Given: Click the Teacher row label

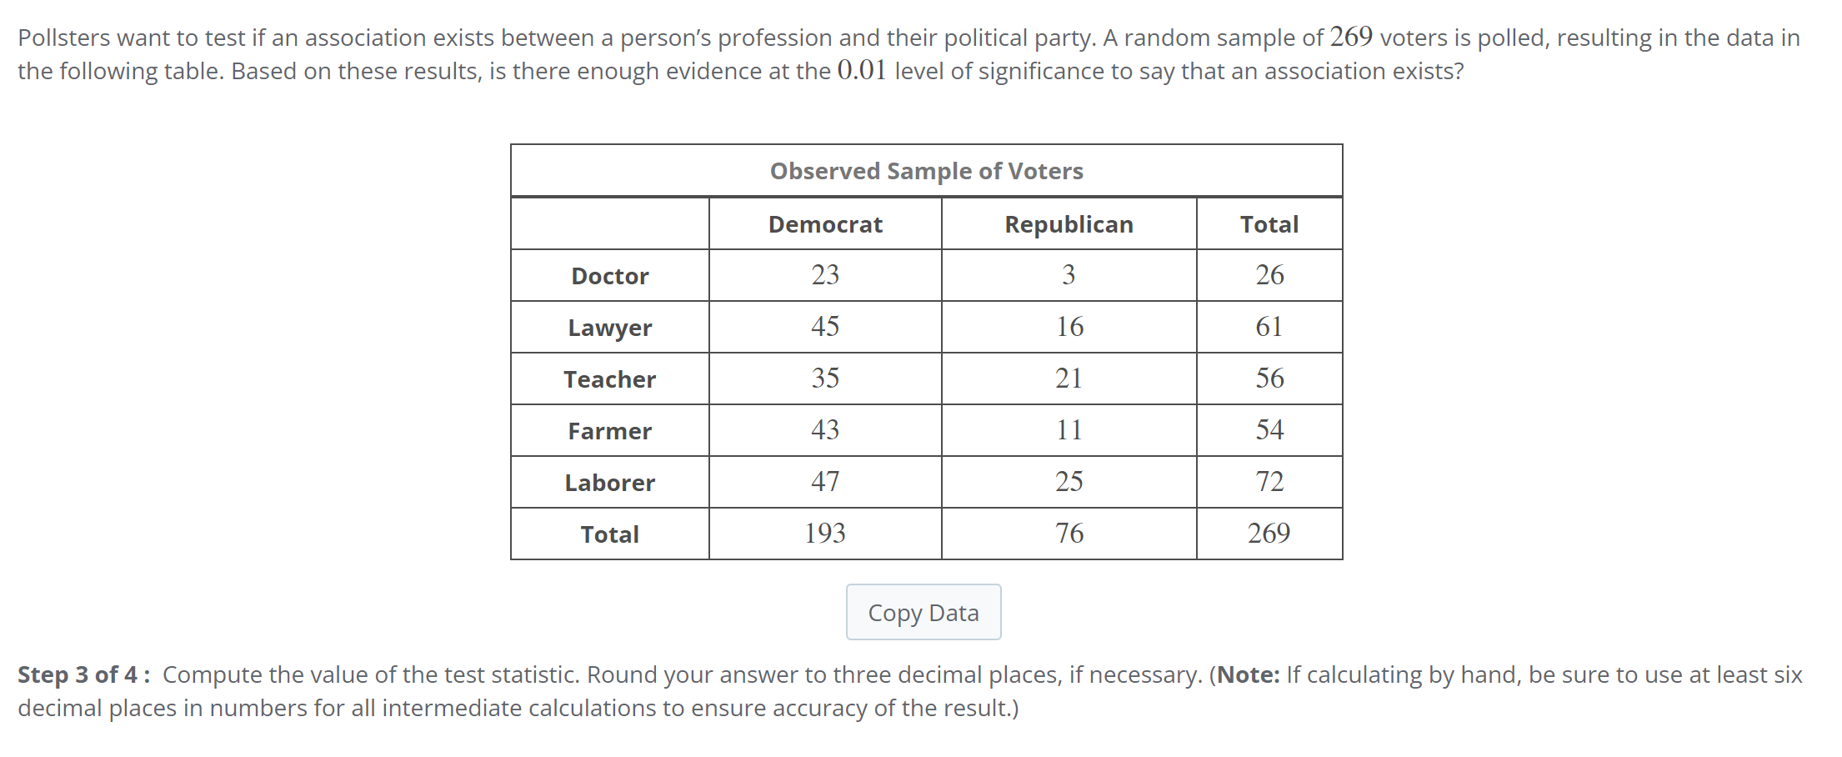Looking at the screenshot, I should coord(608,378).
